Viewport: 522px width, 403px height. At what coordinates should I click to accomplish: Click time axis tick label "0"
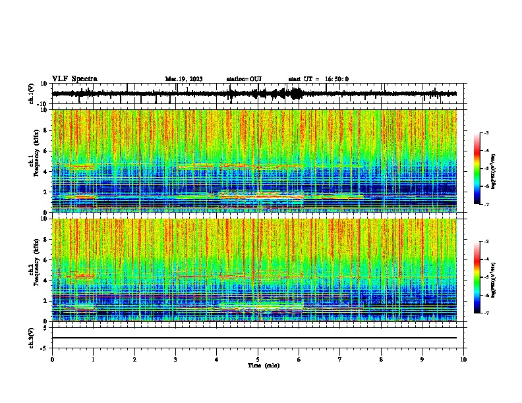[x=52, y=360]
